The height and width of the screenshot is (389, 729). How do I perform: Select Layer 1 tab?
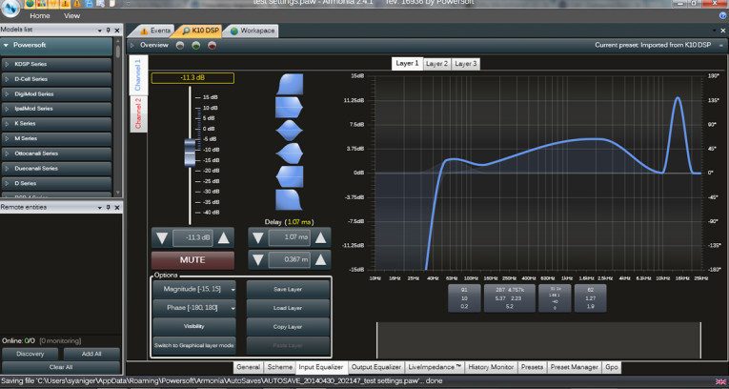point(407,63)
